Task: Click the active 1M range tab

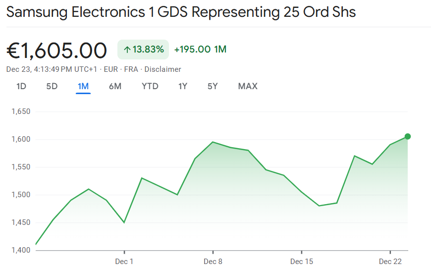Action: [x=83, y=86]
